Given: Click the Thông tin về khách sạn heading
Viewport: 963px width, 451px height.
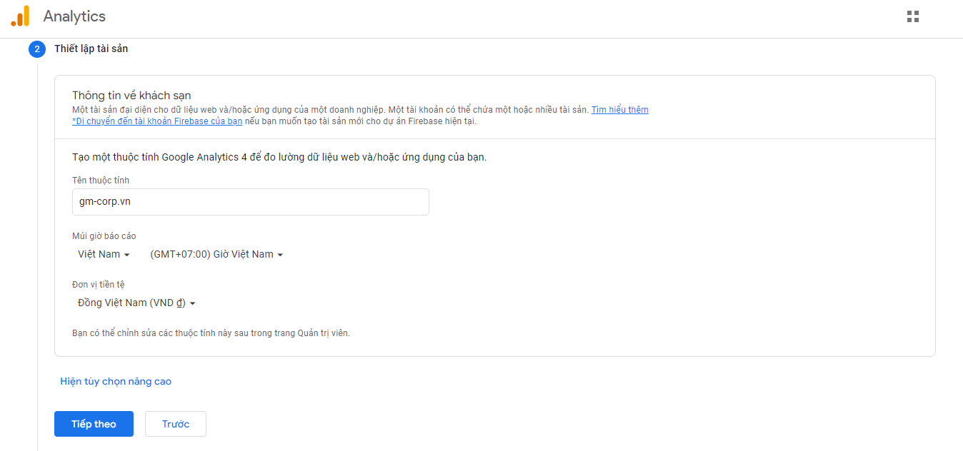Looking at the screenshot, I should tap(131, 96).
